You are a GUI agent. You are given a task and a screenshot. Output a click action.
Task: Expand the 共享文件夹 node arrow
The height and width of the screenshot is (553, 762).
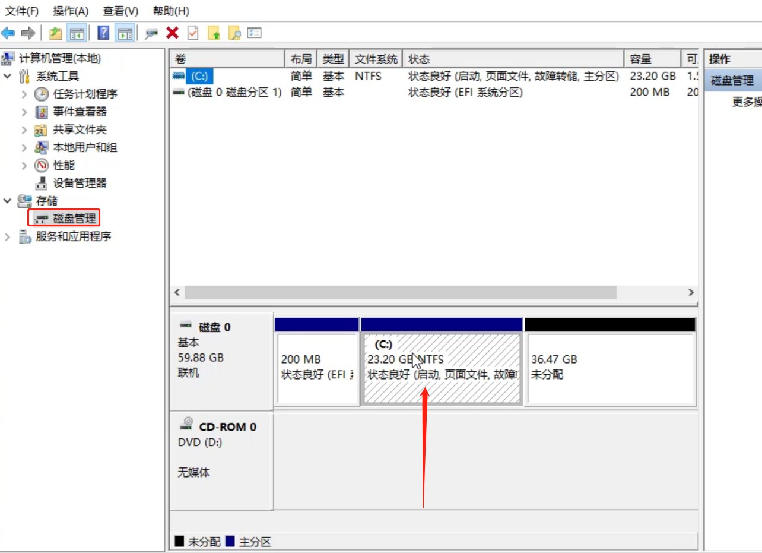[x=24, y=129]
